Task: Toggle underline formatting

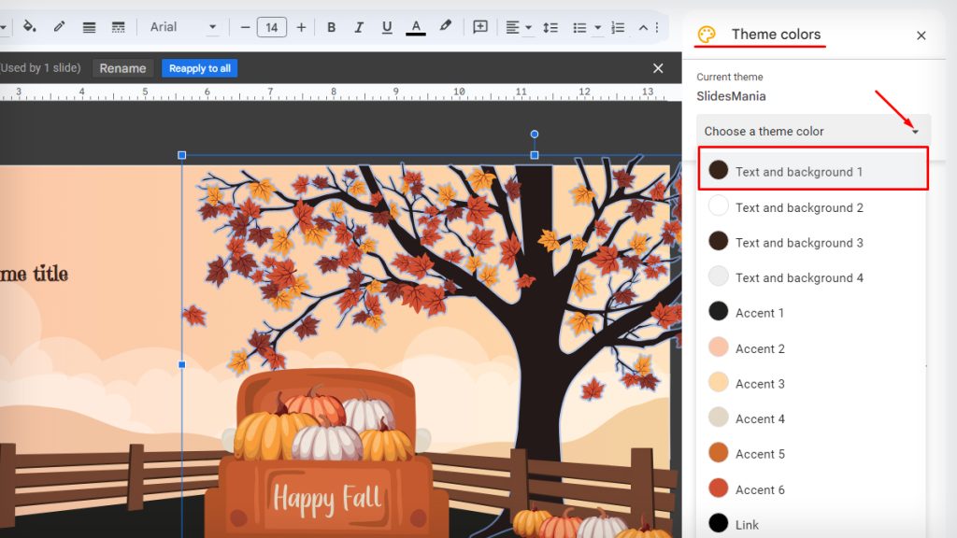Action: click(x=387, y=27)
